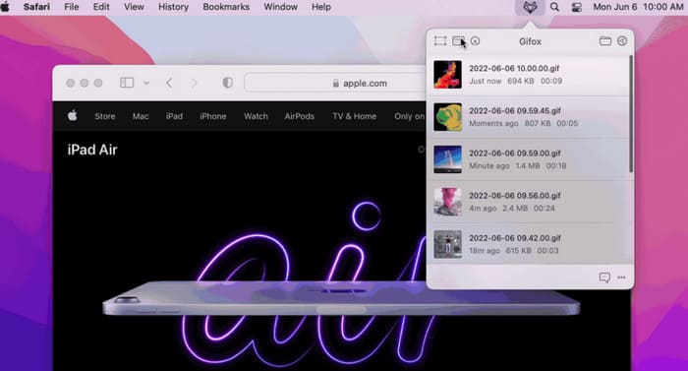Click the 'Moments ago' label for 09.59.45 GIF

point(493,124)
